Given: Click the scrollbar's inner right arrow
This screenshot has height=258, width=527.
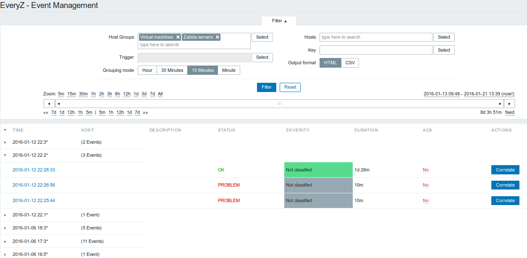Looking at the screenshot, I should pos(500,103).
